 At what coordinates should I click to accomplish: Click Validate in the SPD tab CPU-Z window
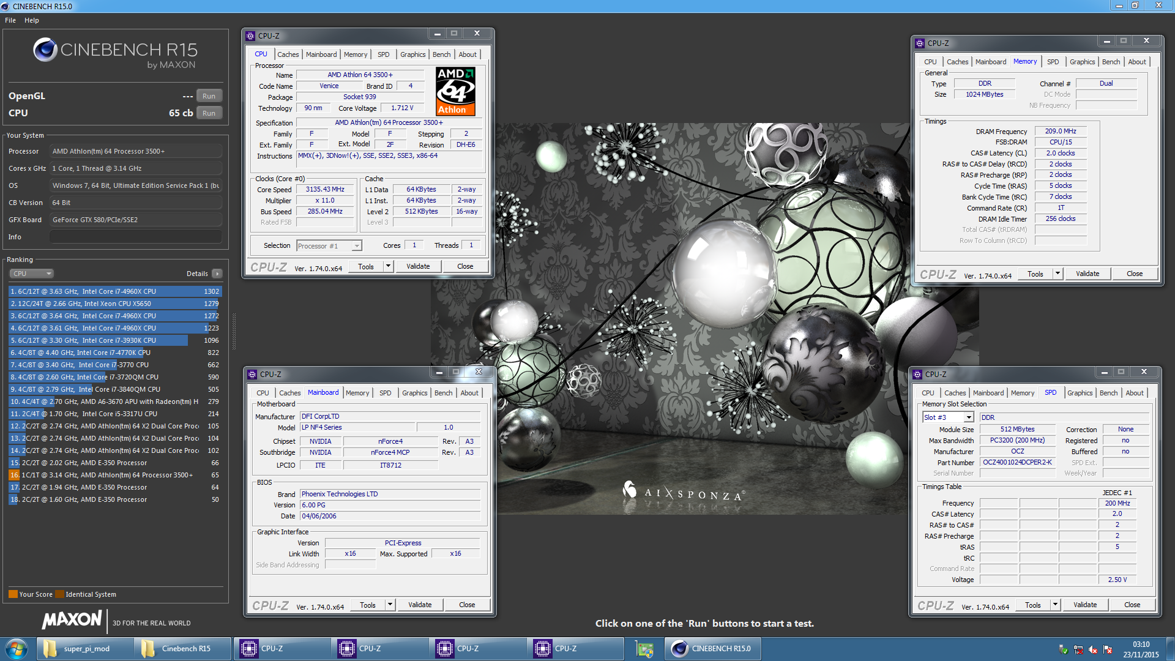point(1085,605)
